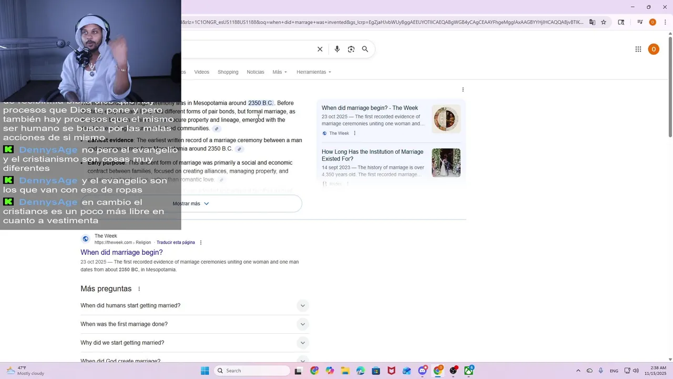Clear the Google search box with X
The image size is (673, 379).
click(320, 49)
